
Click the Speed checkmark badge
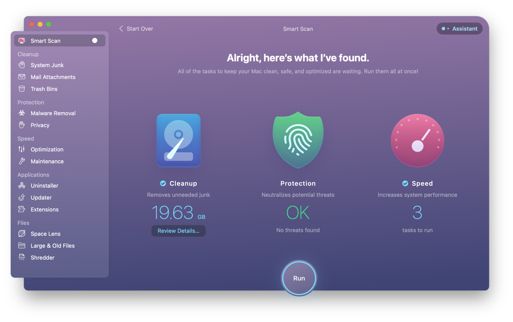(404, 183)
